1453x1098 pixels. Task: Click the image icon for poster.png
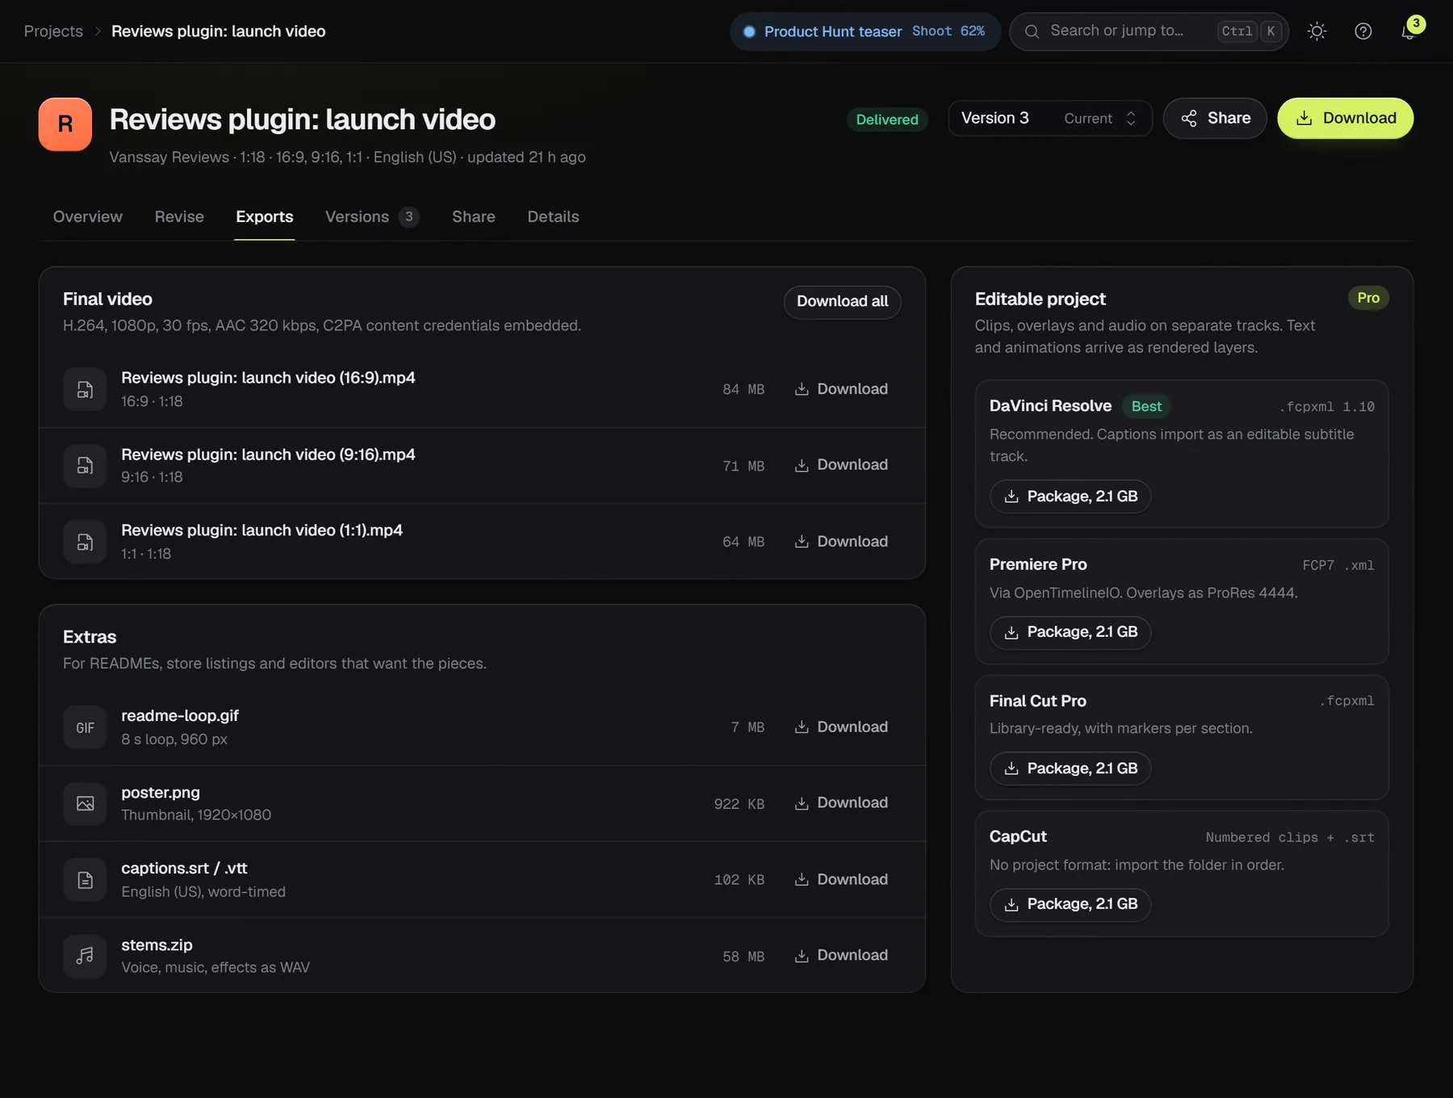coord(85,803)
